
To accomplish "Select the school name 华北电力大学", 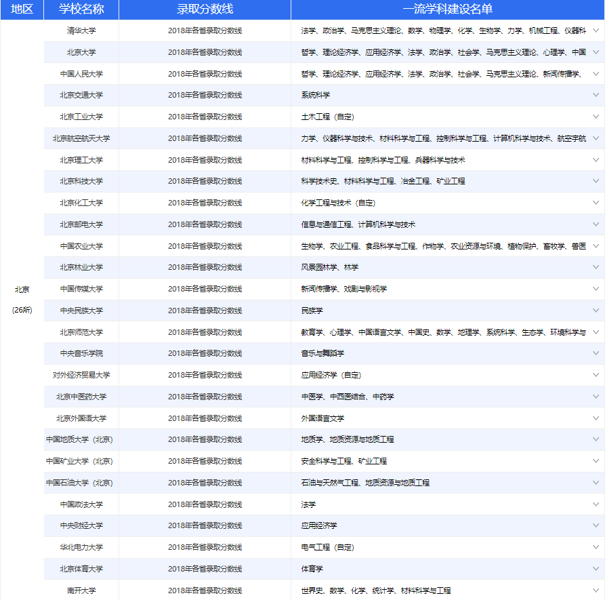I will pyautogui.click(x=81, y=547).
